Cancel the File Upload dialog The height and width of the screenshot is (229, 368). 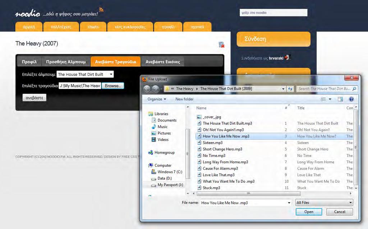[340, 212]
